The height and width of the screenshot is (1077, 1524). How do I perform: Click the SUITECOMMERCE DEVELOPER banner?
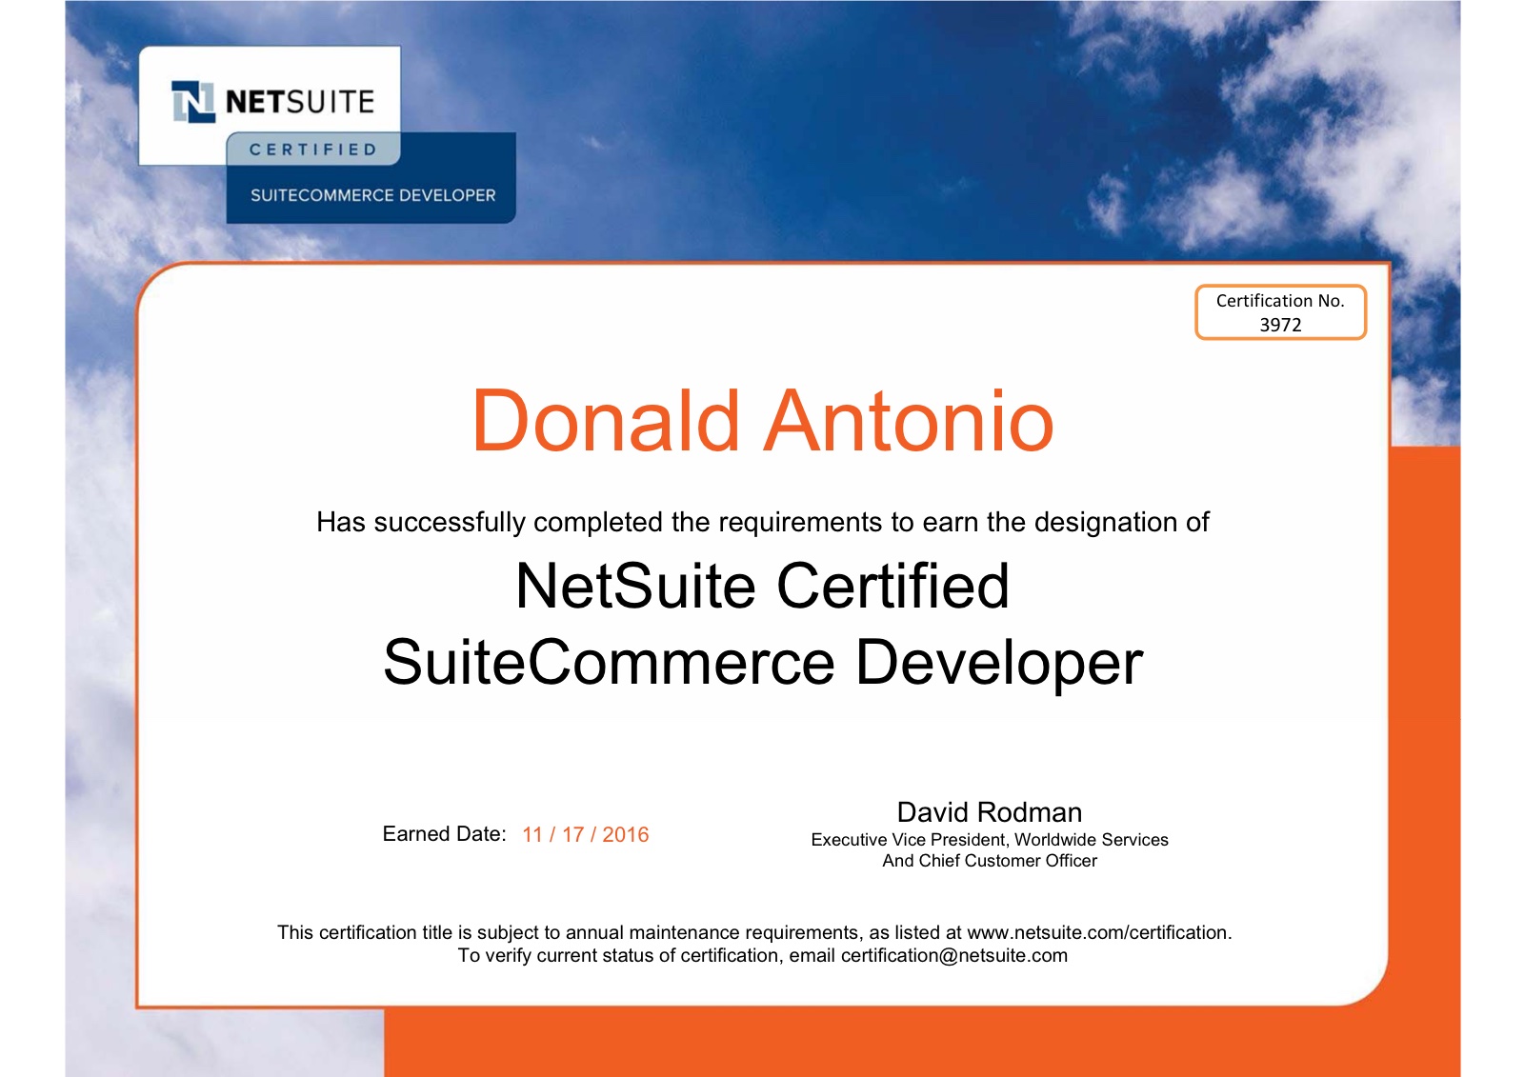point(372,195)
